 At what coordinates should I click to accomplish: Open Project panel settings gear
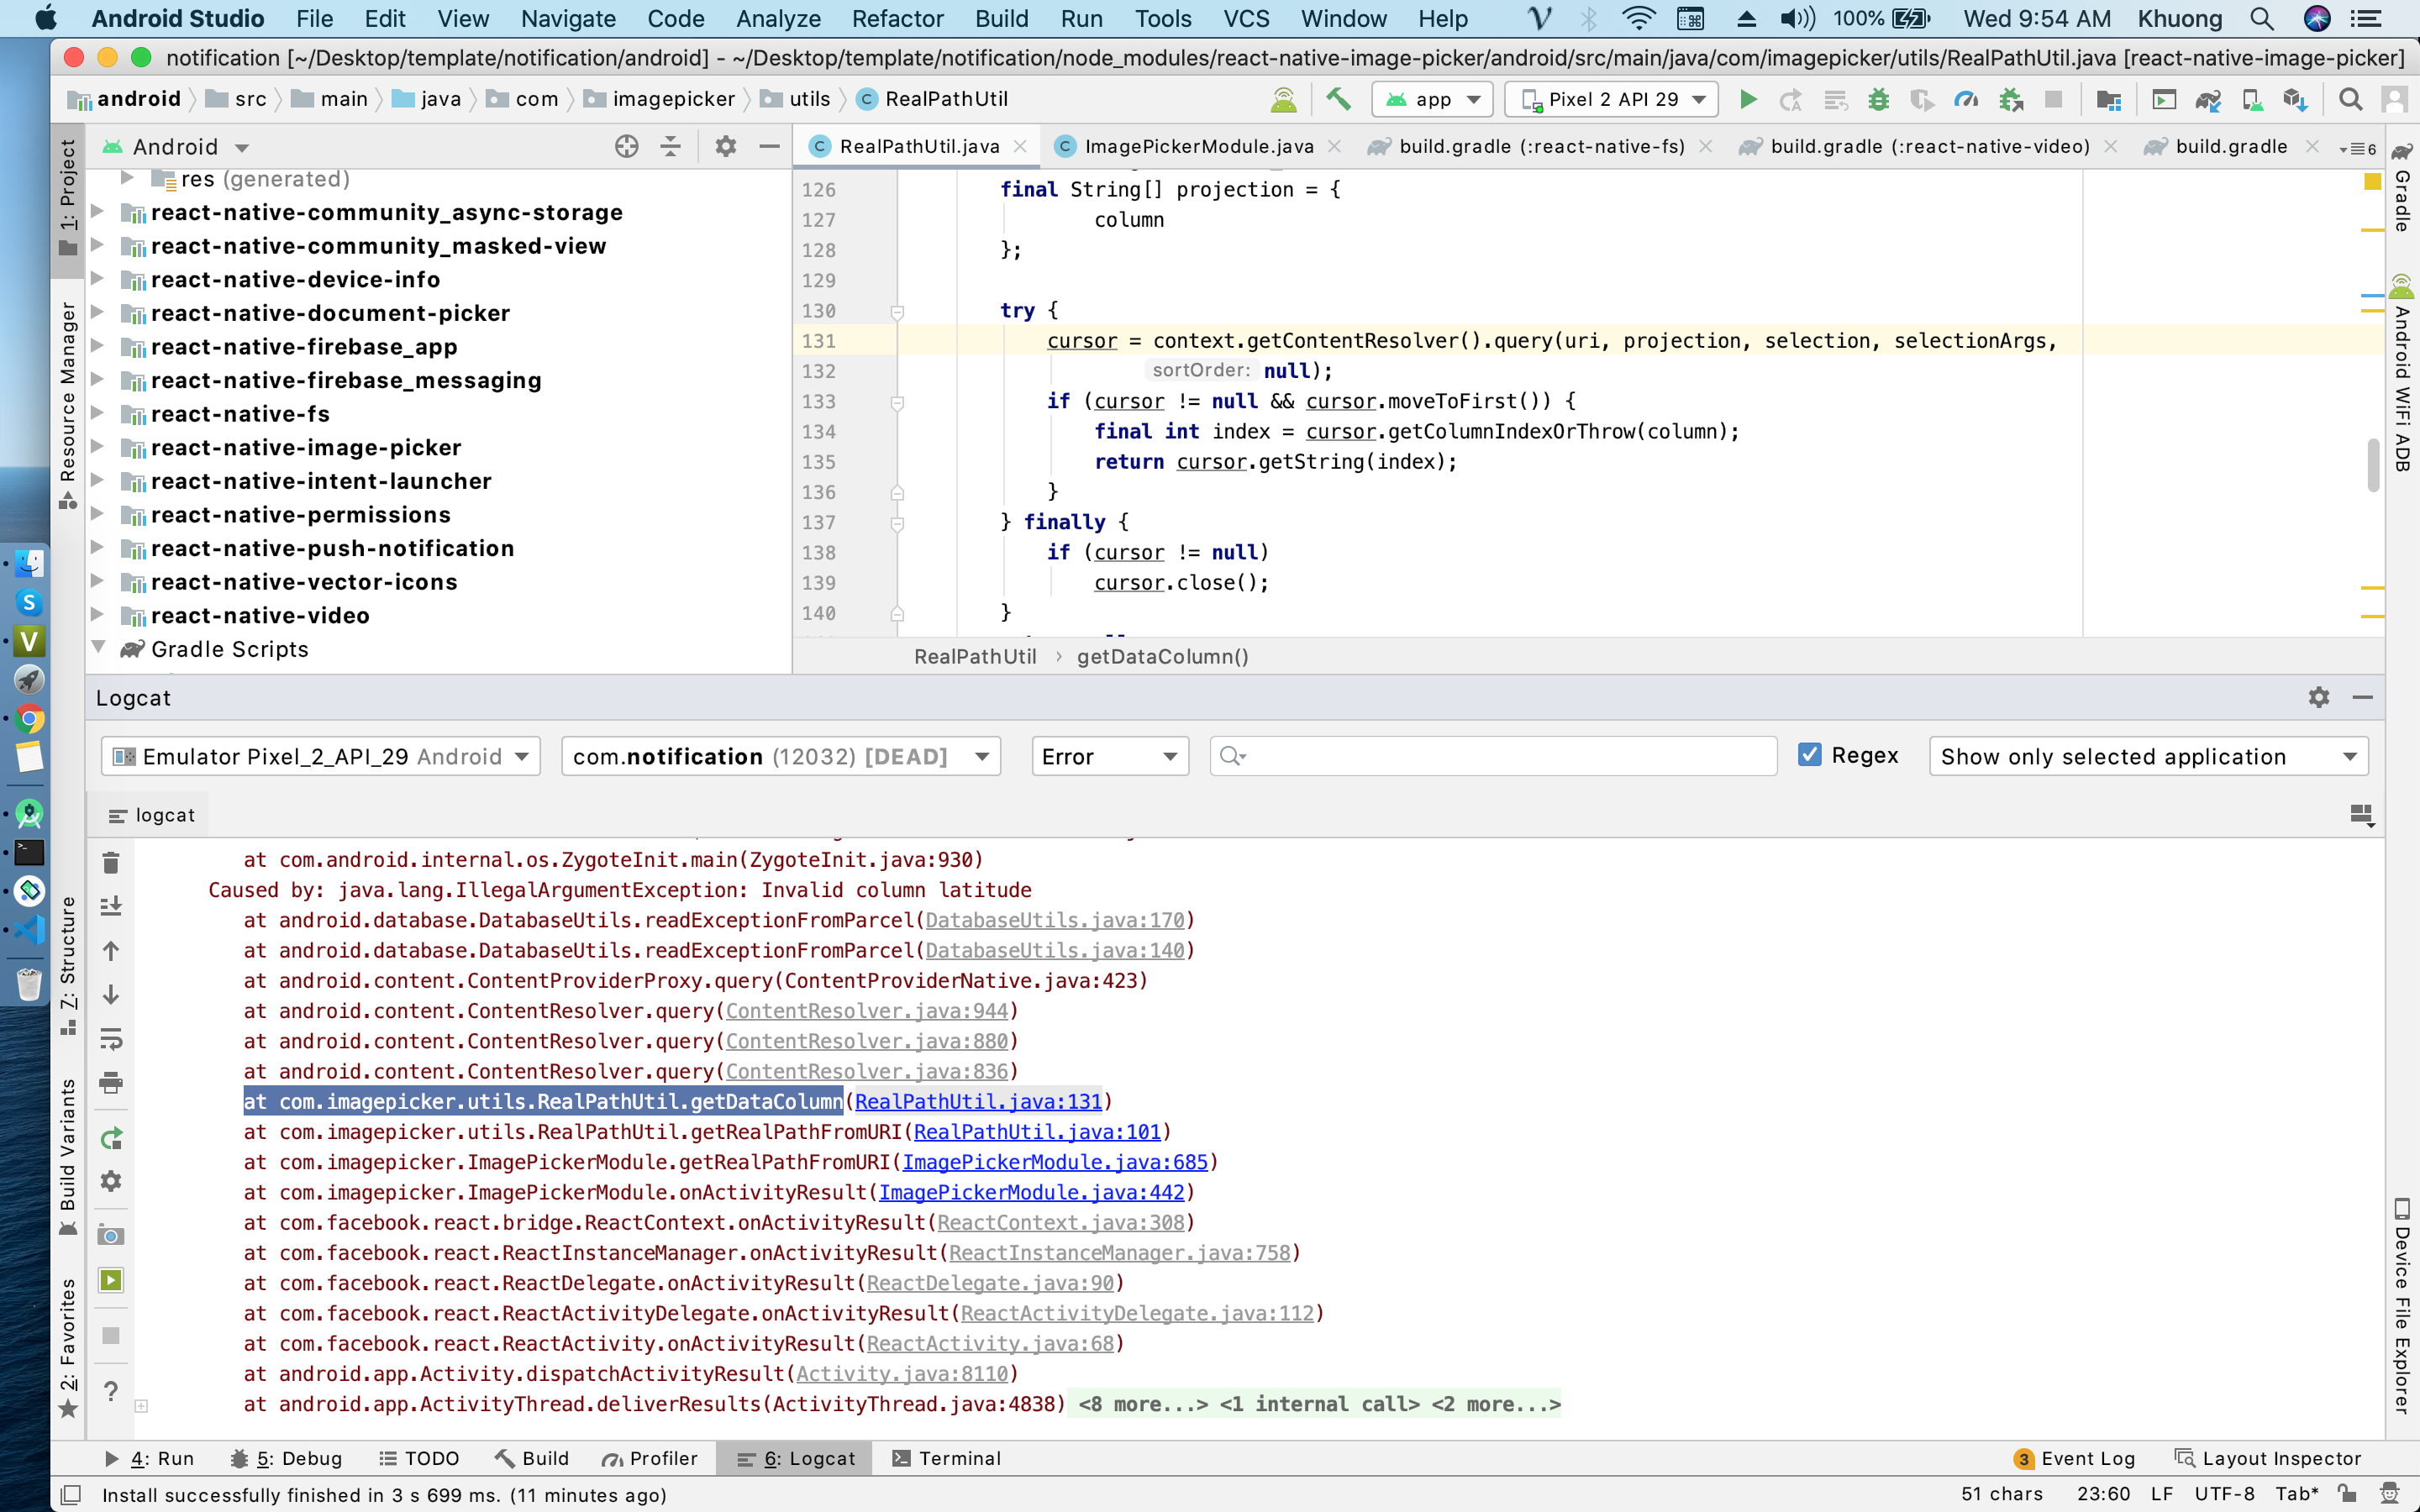725,147
